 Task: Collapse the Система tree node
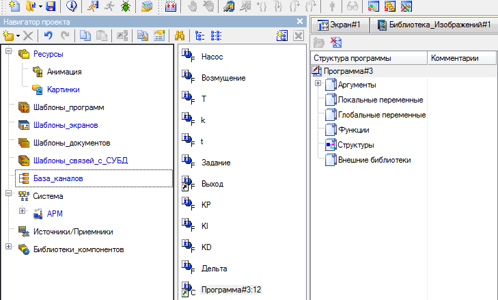9,193
